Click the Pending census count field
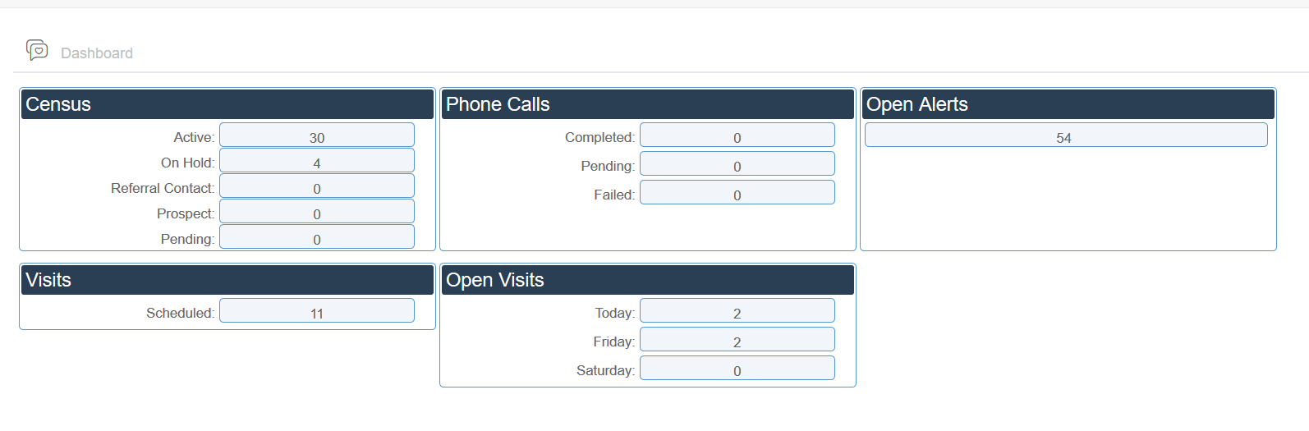 pyautogui.click(x=317, y=236)
